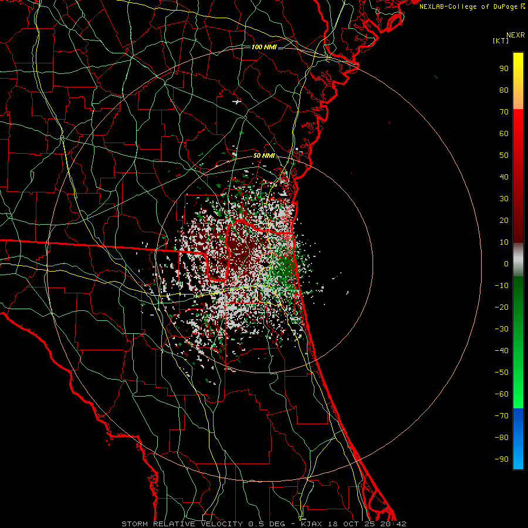Click the -80 value on the velocity legend
The image size is (528, 528).
pos(502,438)
